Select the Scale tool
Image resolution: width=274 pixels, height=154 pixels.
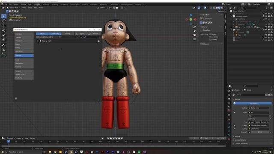coord(4,35)
